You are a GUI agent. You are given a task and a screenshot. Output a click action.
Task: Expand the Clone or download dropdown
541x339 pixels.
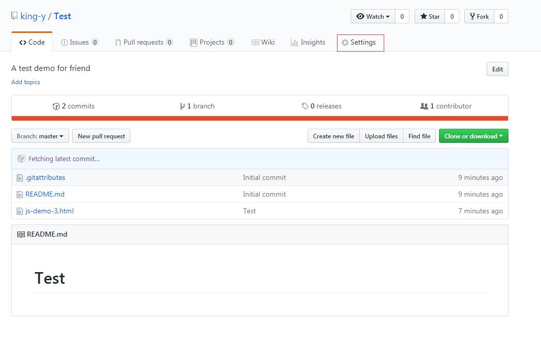pyautogui.click(x=474, y=136)
